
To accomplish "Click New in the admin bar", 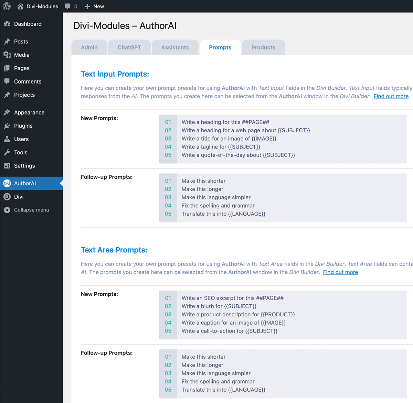I will (x=99, y=7).
